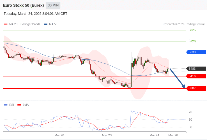207x140 pixels.
Task: Click the black 5483 current price tag
Action: coord(196,69)
